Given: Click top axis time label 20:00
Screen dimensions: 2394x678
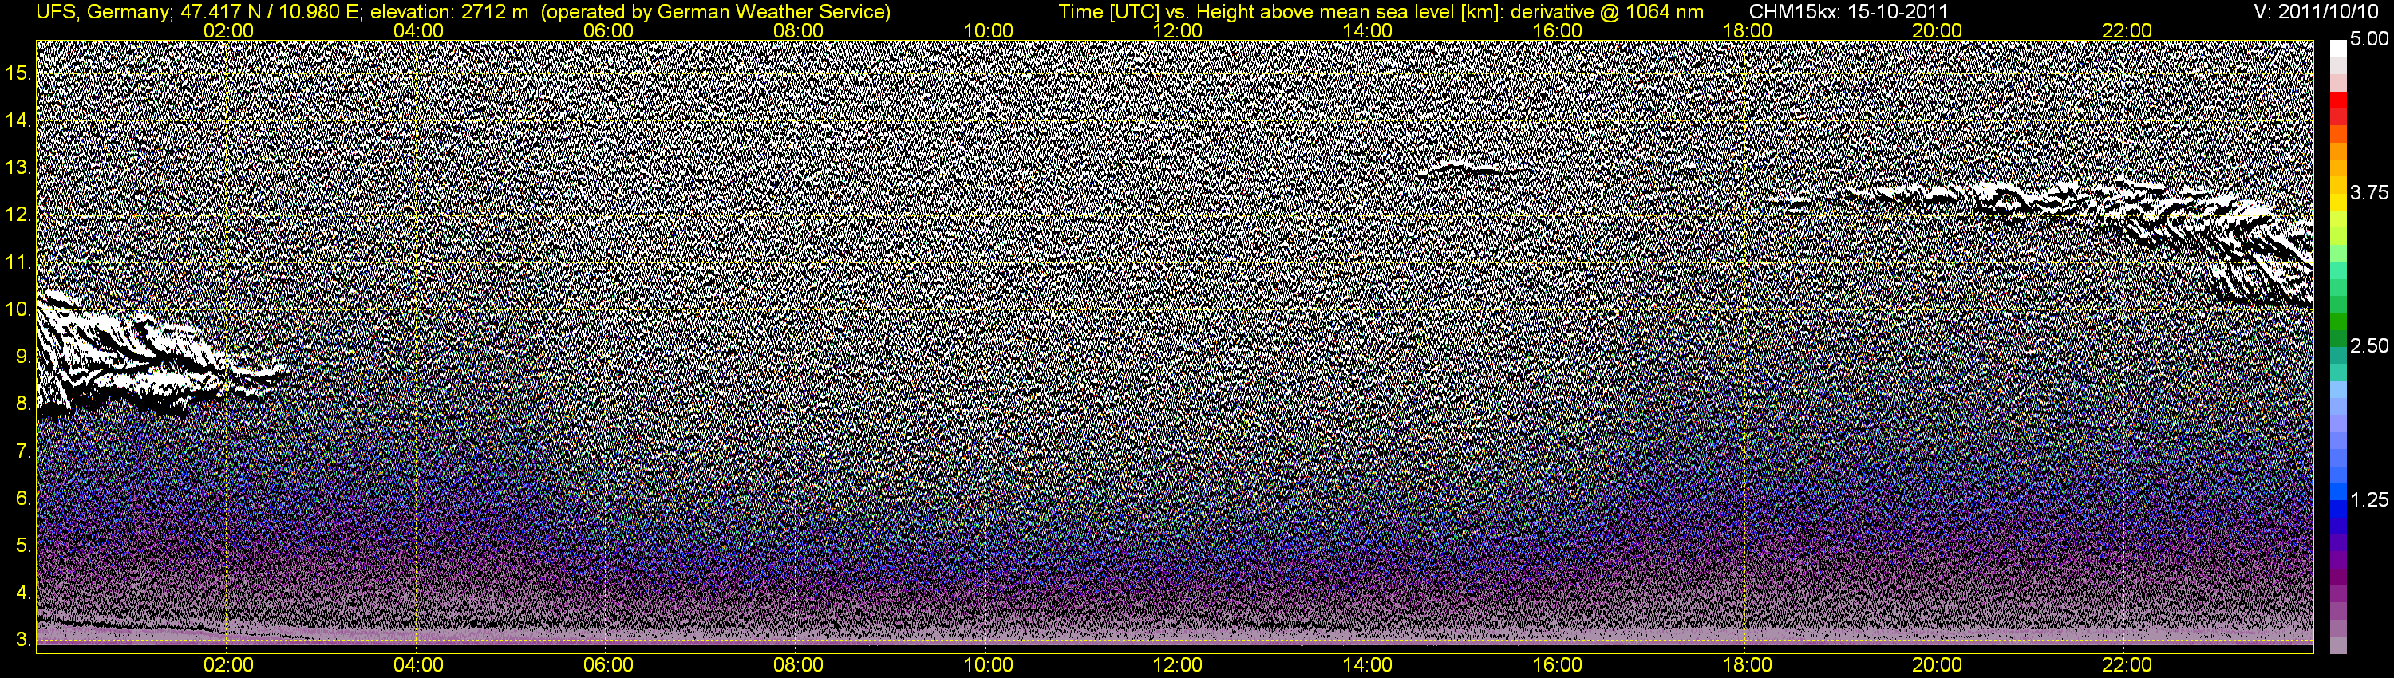Looking at the screenshot, I should (x=1937, y=30).
